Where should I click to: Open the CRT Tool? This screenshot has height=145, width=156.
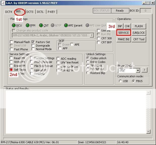[x=139, y=39]
